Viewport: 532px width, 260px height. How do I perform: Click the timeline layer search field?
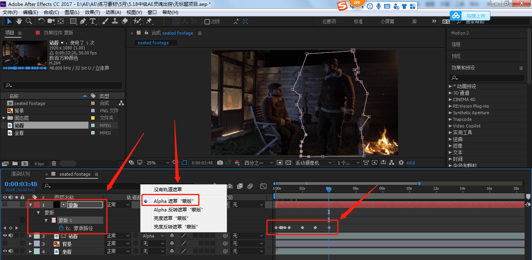[x=118, y=187]
